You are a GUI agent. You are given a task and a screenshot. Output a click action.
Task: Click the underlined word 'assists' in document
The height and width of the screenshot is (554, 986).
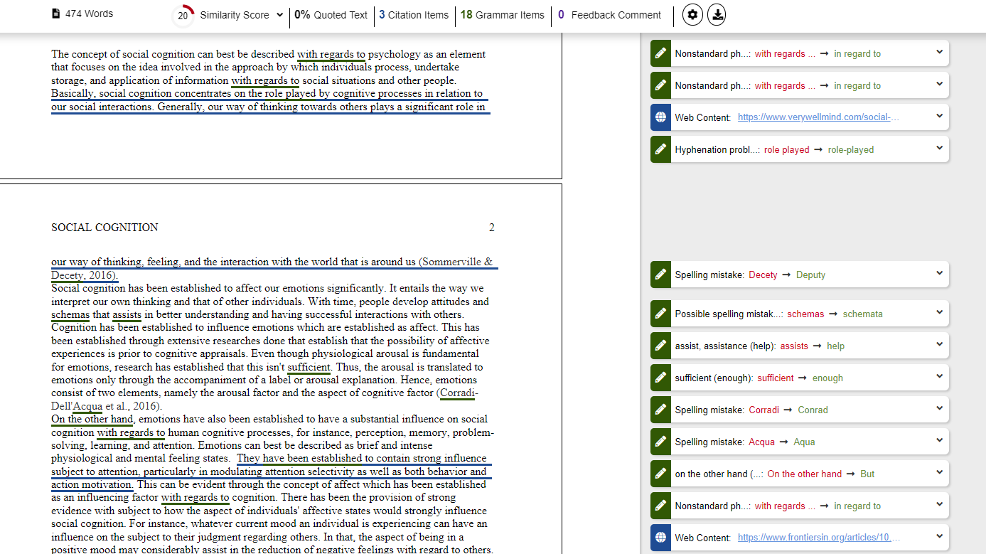(127, 314)
